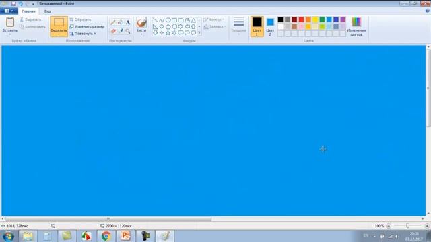Choose the Rounded rectangle shape
The image size is (431, 242).
180,20
